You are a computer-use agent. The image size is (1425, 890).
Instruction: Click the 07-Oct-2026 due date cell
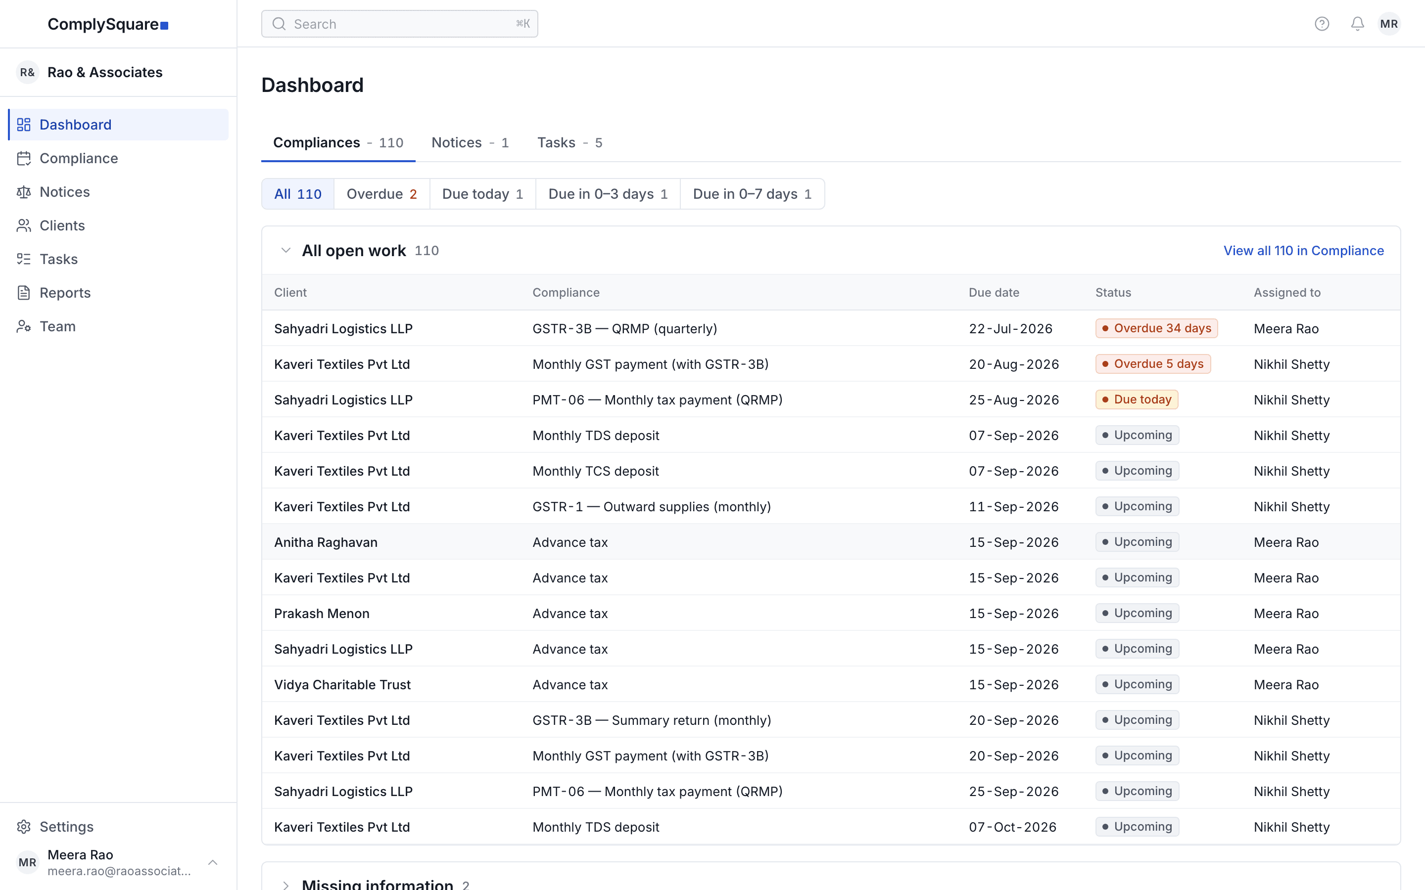(x=1013, y=827)
